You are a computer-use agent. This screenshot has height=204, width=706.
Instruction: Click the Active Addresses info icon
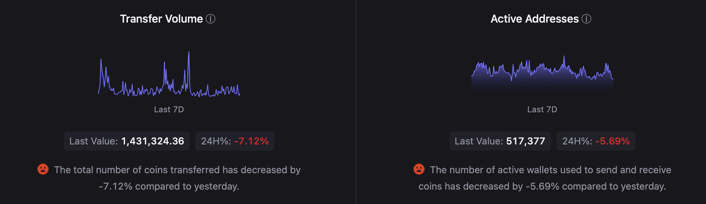coord(586,19)
